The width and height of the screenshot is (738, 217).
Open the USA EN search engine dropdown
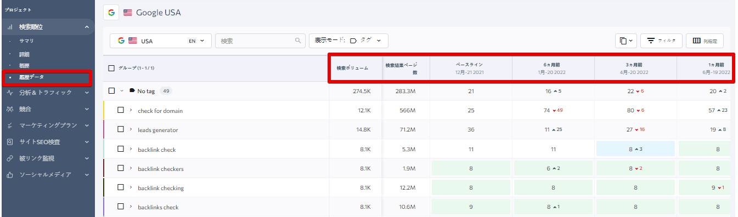(161, 41)
